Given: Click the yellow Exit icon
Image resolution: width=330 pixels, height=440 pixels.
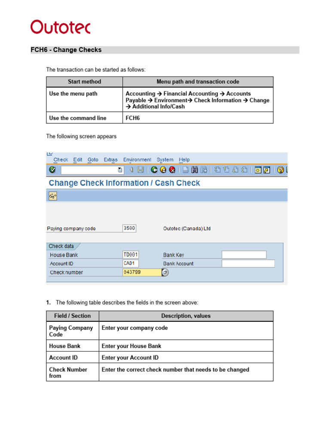Looking at the screenshot, I should [x=163, y=170].
